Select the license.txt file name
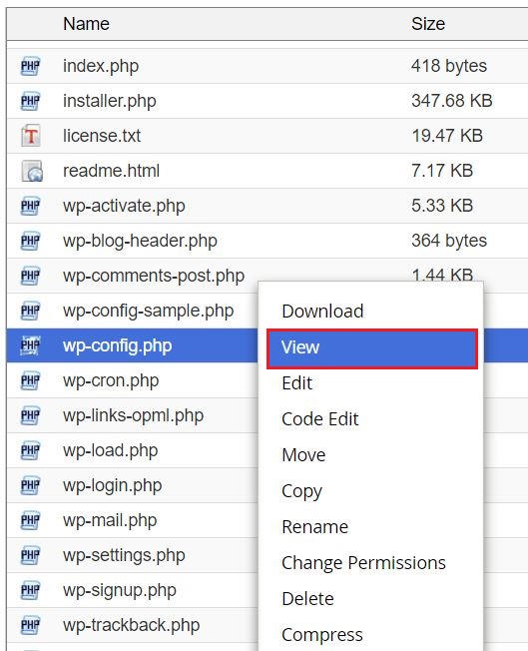528x651 pixels. (102, 136)
